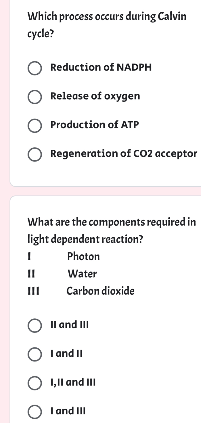Choose the I,II and III option
The height and width of the screenshot is (423, 201).
pos(35,383)
